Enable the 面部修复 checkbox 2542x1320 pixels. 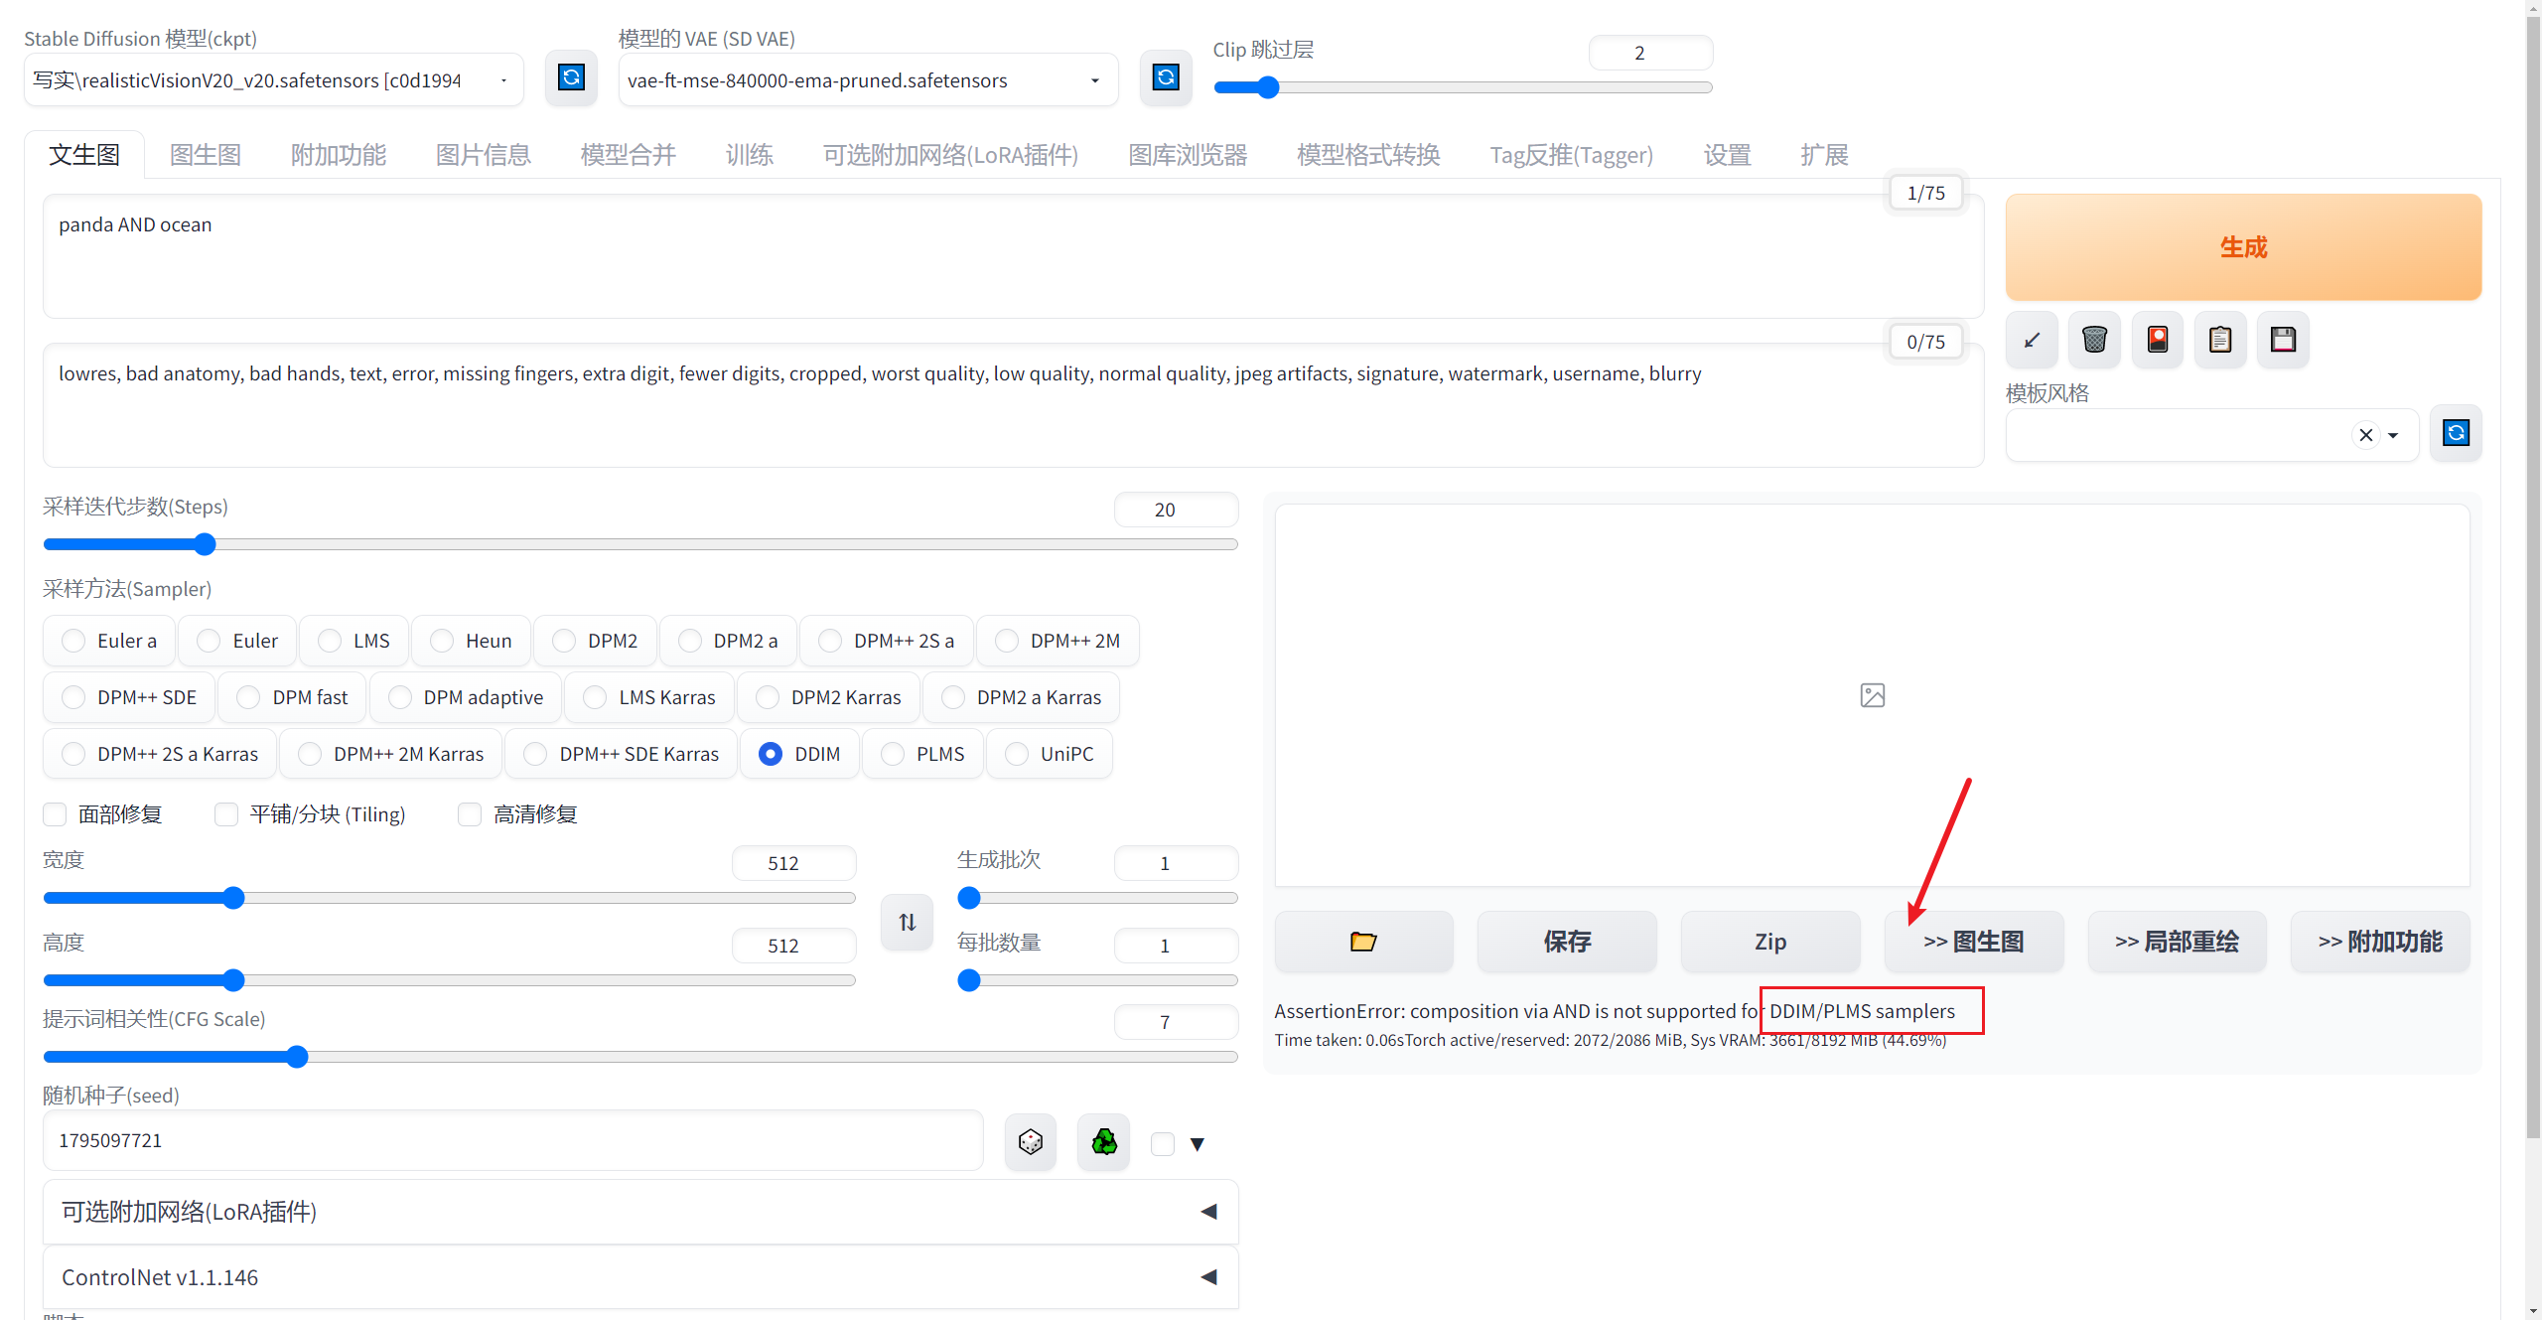56,814
